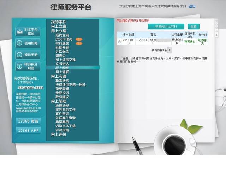The width and height of the screenshot is (226, 169).
Task: Expand the 网上沟通 menu section
Action: click(59, 76)
